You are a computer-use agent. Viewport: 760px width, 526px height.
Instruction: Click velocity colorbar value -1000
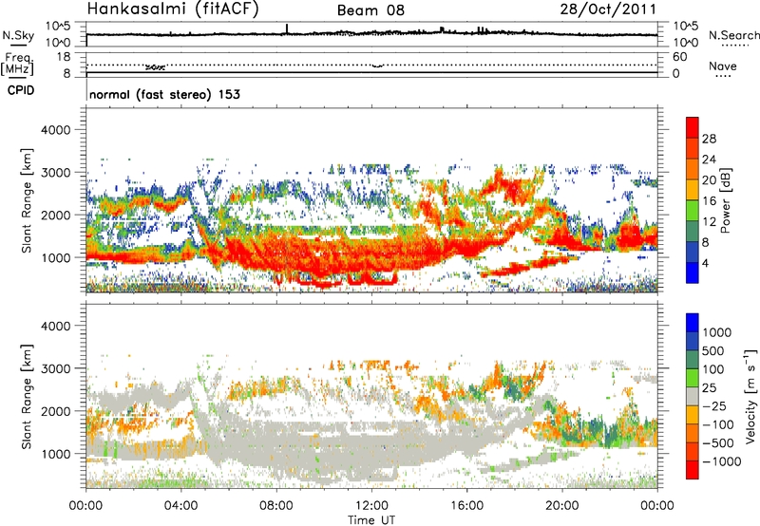tap(722, 461)
